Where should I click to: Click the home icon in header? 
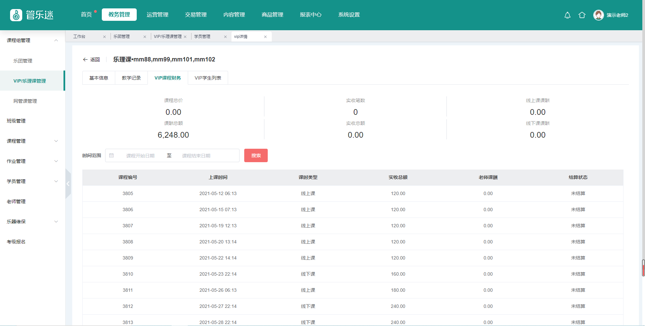tap(582, 15)
